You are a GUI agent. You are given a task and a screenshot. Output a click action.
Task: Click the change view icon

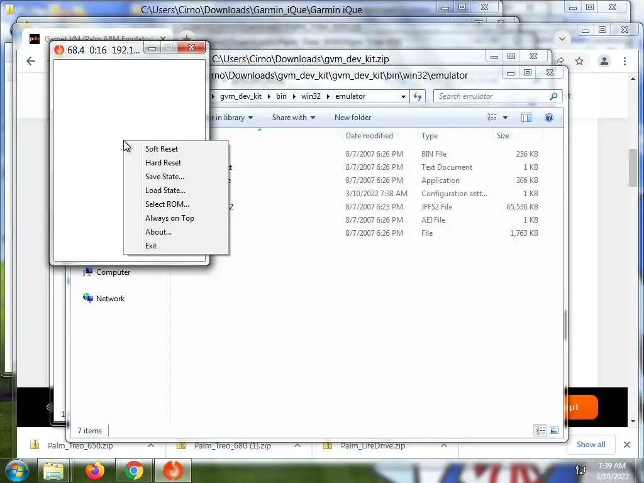(492, 118)
